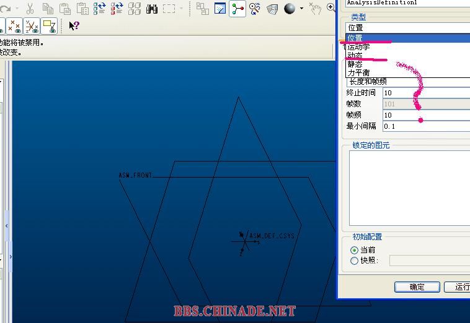Click the Regenerate icon with red boxes
This screenshot has width=470, height=323.
(x=117, y=9)
